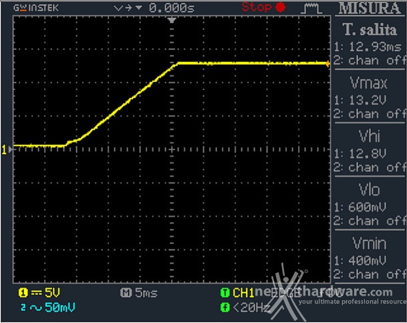
Task: Open the Vlo measurement item
Action: [x=370, y=190]
